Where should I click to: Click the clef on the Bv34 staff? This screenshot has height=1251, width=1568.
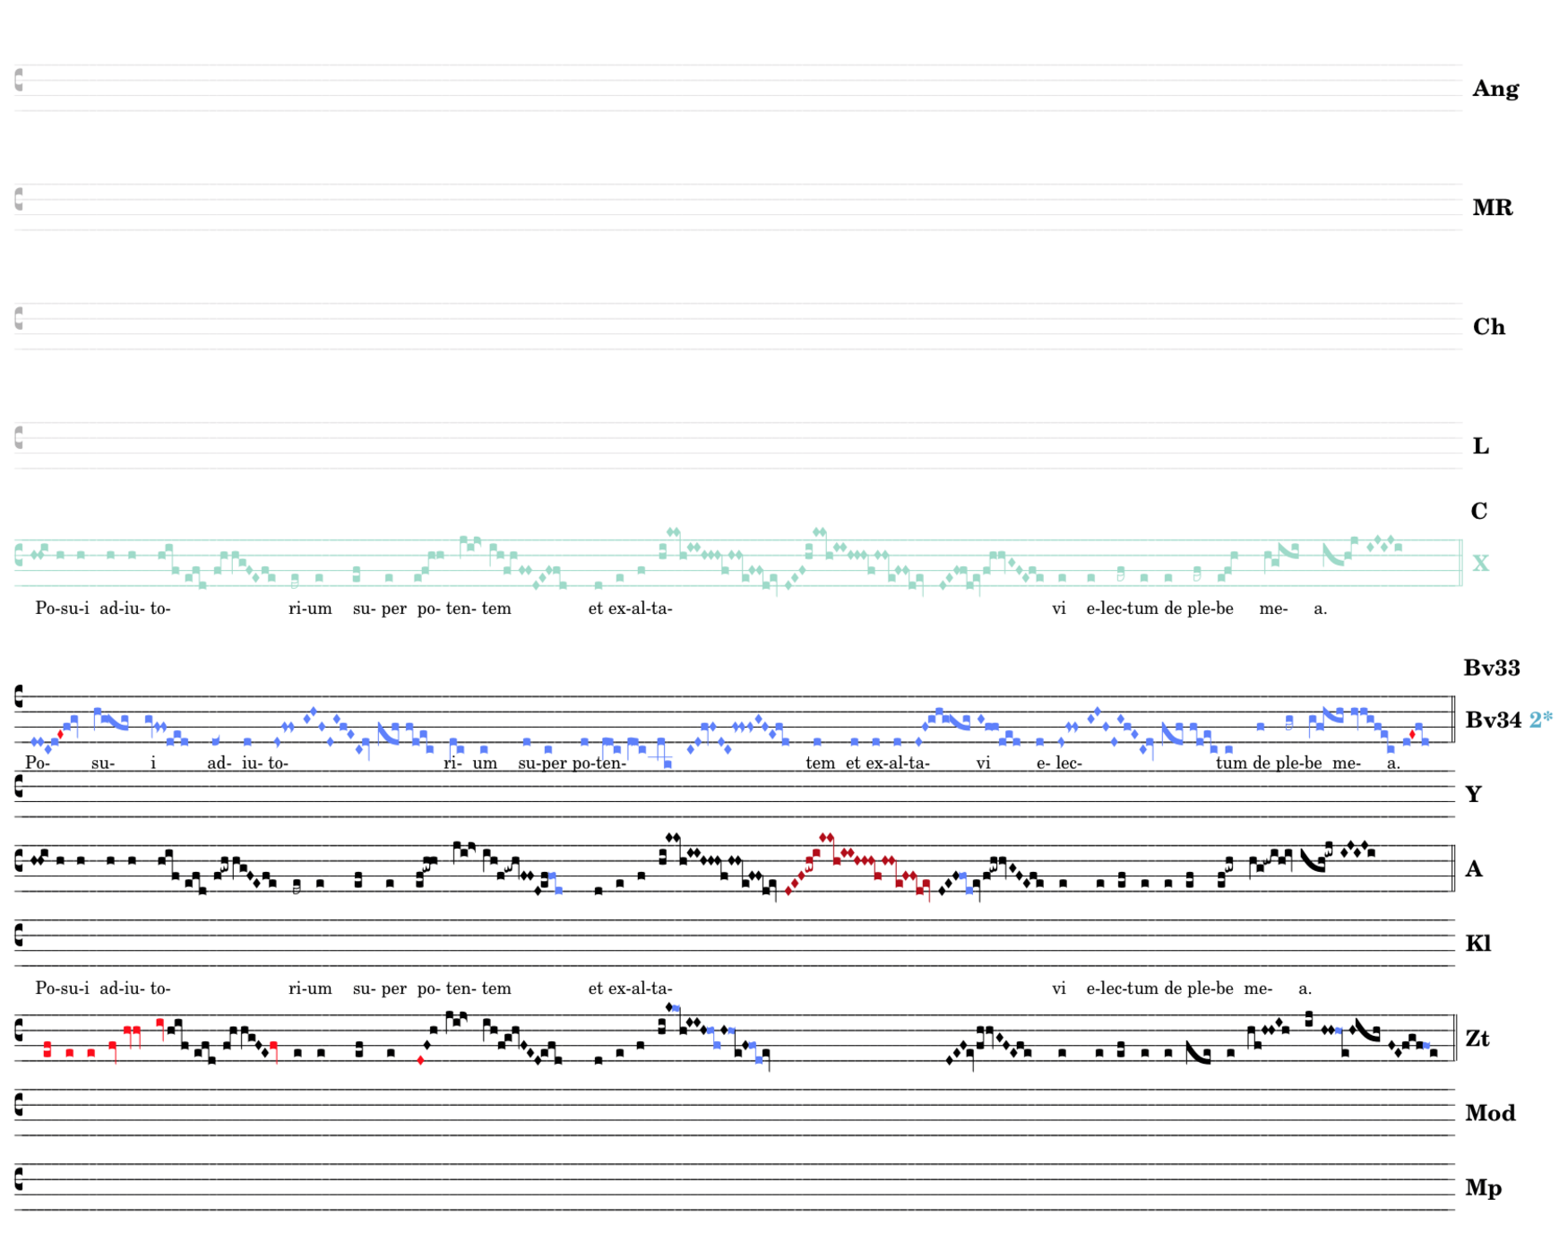[18, 696]
